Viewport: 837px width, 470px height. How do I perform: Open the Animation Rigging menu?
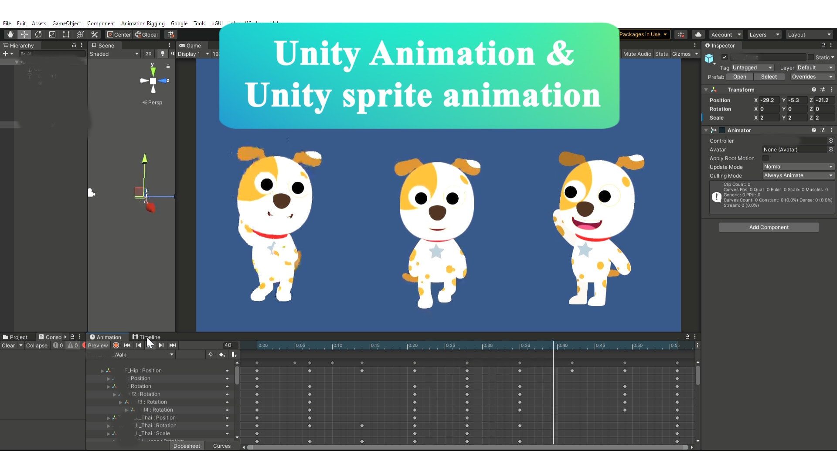click(x=143, y=23)
